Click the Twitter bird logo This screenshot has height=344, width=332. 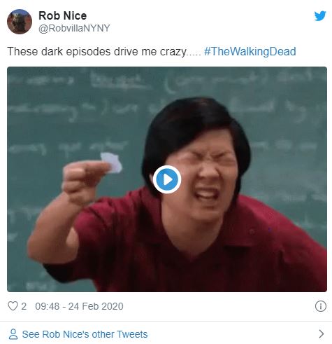coord(320,15)
